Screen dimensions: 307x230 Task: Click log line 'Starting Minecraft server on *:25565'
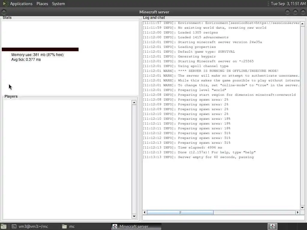coord(216,61)
